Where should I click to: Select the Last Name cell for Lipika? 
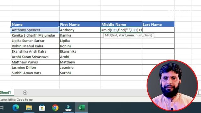click(x=158, y=40)
